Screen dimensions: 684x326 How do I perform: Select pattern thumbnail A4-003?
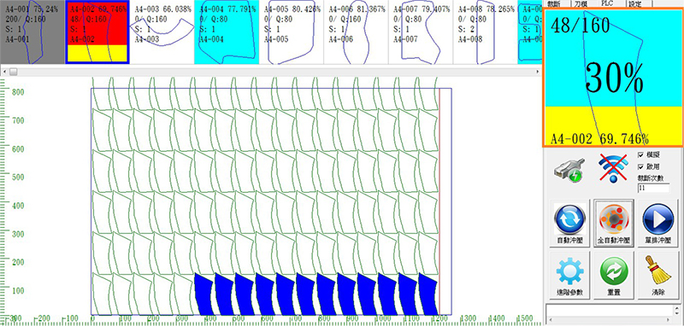pos(162,32)
